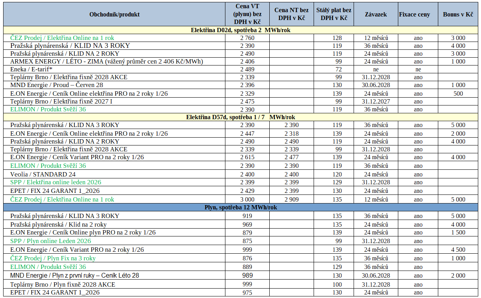This screenshot has width=481, height=298.
Task: Click the Cena NT bez DPH header
Action: click(x=291, y=15)
